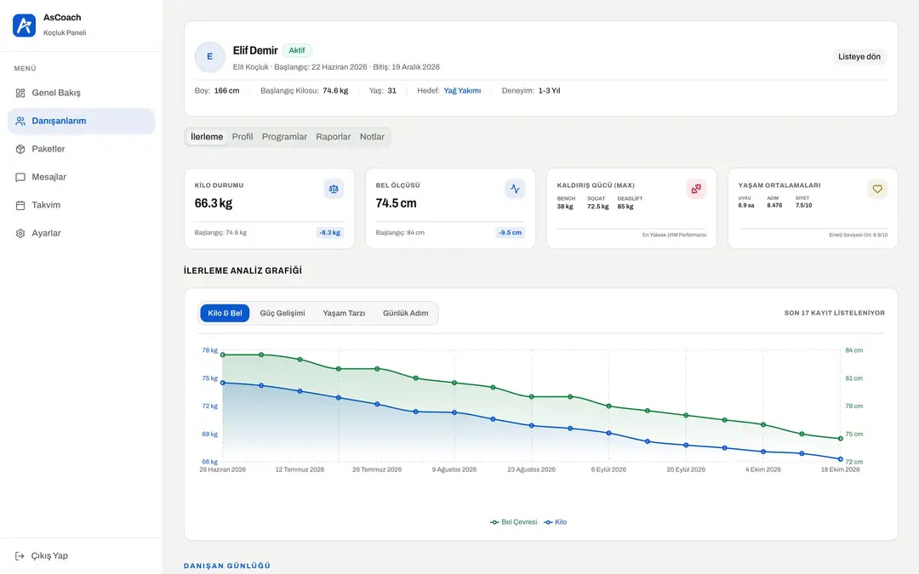Viewport: 919px width, 574px height.
Task: Click the Çıkış Yap logout icon
Action: (x=20, y=556)
